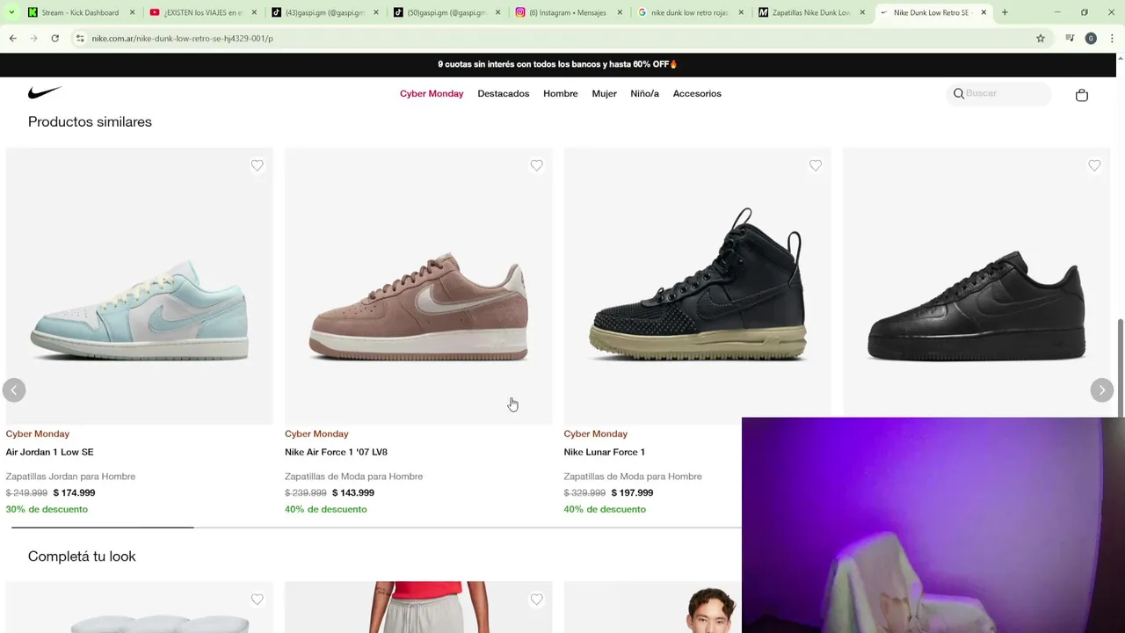Favorite the black Air Force 1 heart
Image resolution: width=1125 pixels, height=633 pixels.
pos(1094,165)
